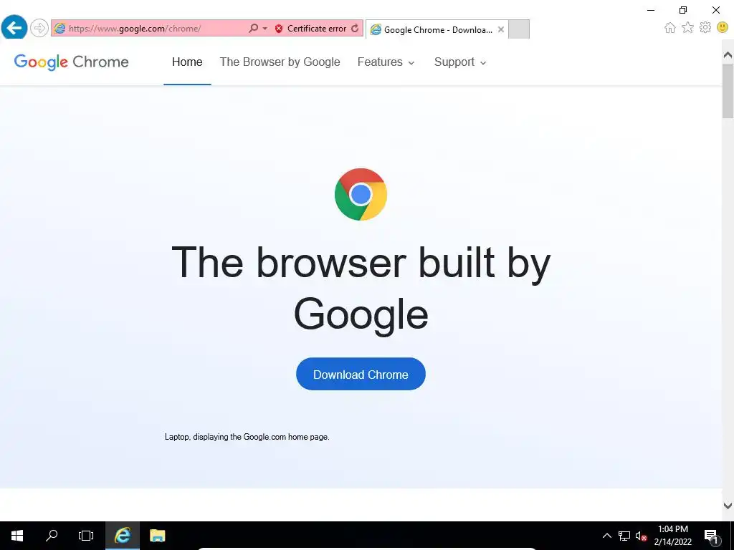The width and height of the screenshot is (734, 550).
Task: Go back using the blue Back arrow
Action: coord(14,28)
